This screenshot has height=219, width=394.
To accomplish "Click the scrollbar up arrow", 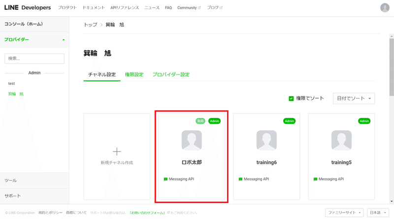I will [x=392, y=36].
